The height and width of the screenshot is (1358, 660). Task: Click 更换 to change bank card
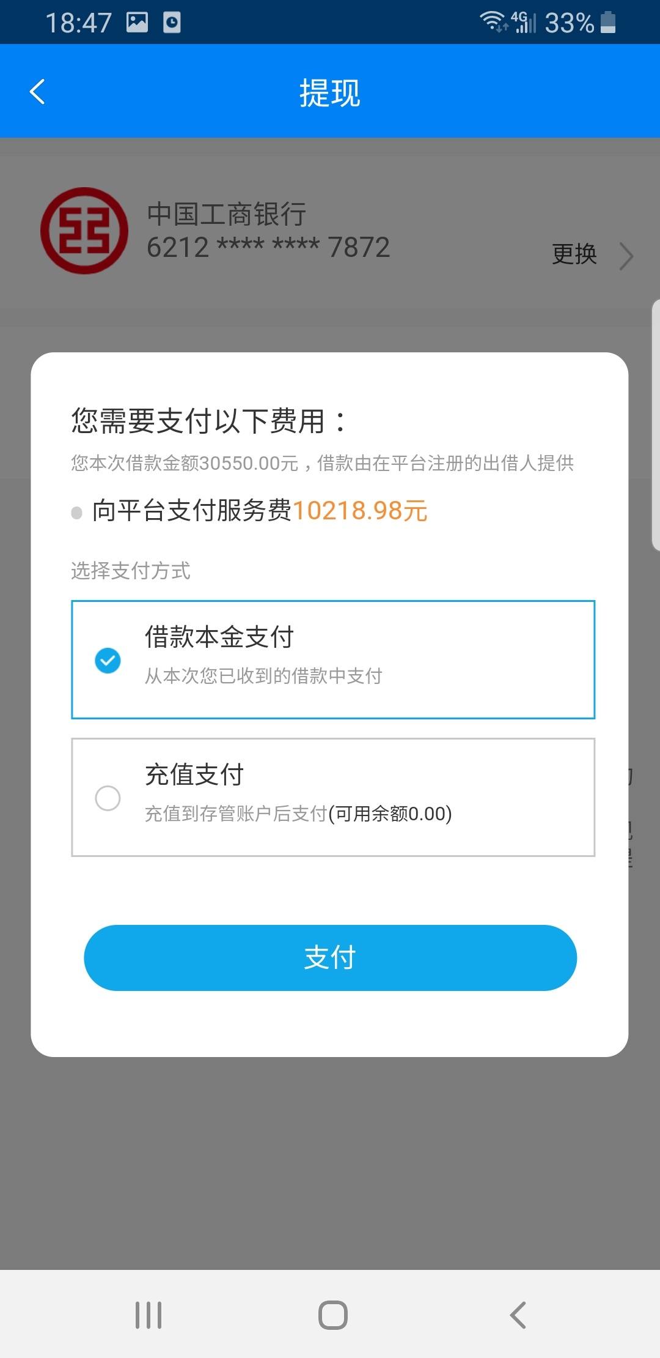point(574,254)
